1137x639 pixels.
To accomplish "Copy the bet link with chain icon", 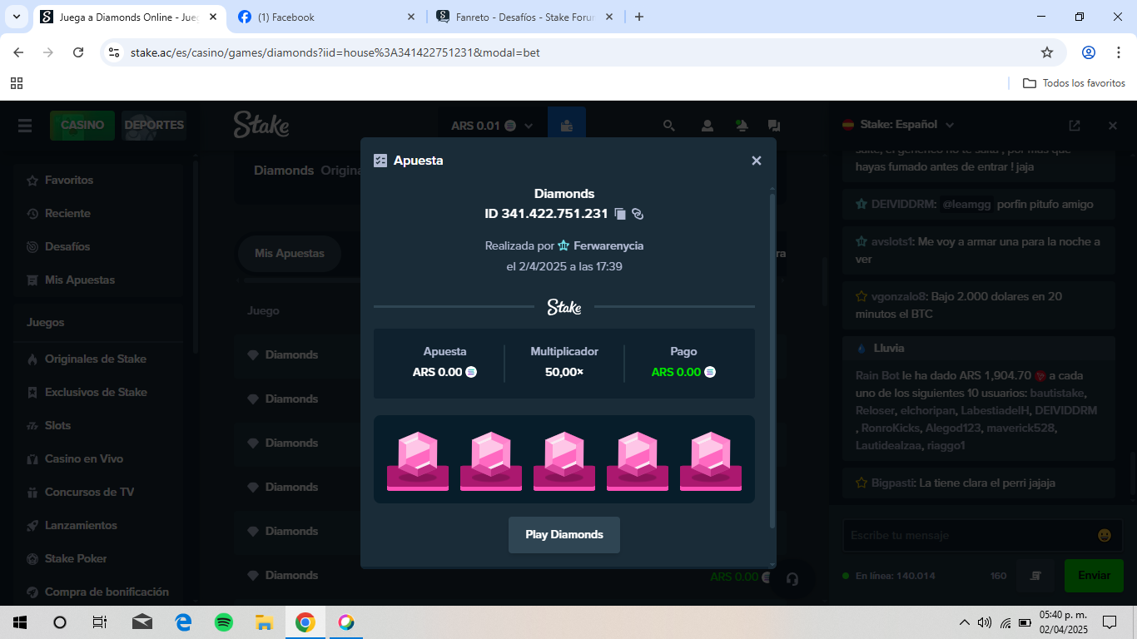I will tap(638, 214).
